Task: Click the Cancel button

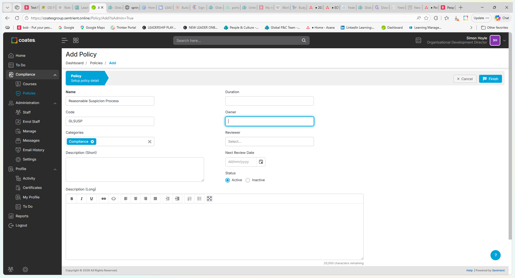Action: pyautogui.click(x=465, y=79)
